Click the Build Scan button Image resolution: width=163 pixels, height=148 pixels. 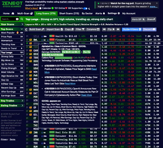(37, 29)
